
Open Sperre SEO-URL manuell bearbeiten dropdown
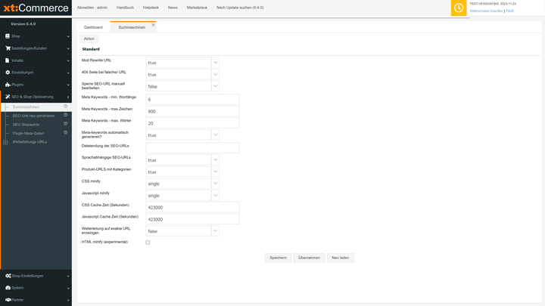point(215,86)
